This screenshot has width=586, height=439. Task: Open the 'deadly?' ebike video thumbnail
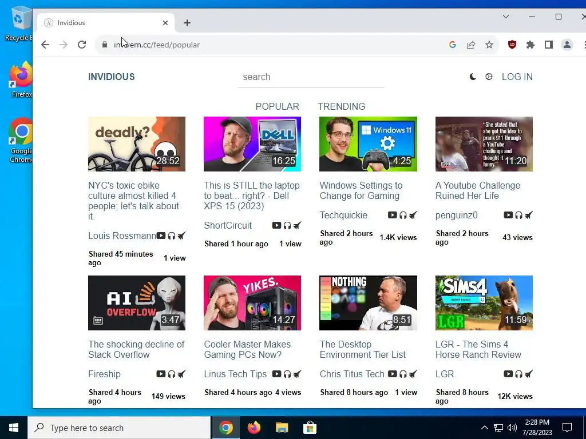pos(137,144)
